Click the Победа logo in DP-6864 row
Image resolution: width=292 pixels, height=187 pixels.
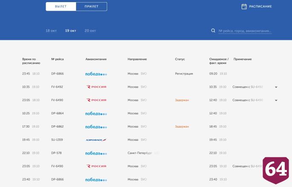(96, 113)
